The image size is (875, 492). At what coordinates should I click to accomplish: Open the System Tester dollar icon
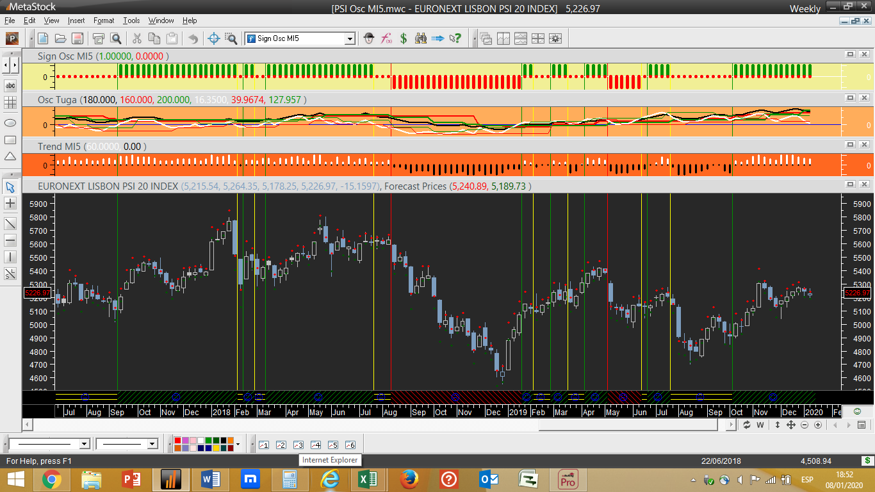pyautogui.click(x=404, y=38)
